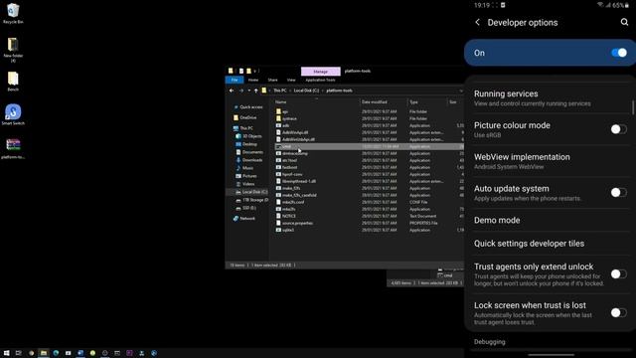Search within Developer options settings

point(624,22)
